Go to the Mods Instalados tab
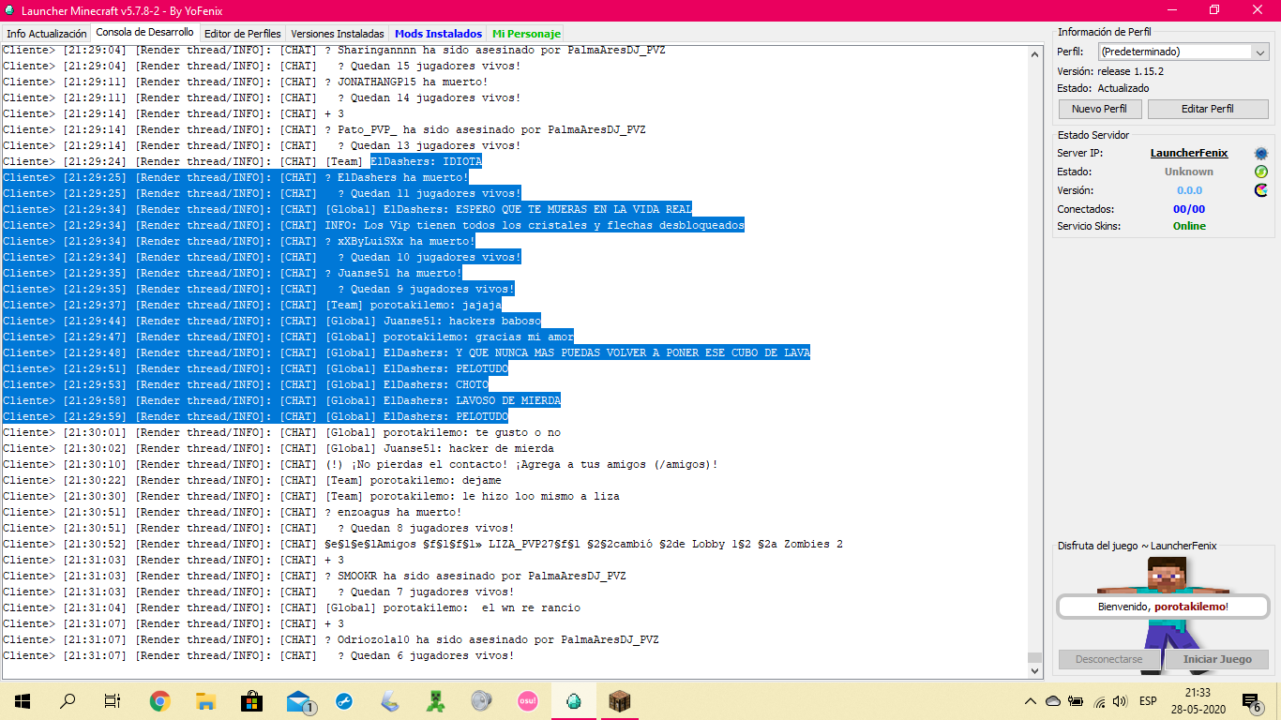Image resolution: width=1281 pixels, height=720 pixels. click(439, 34)
